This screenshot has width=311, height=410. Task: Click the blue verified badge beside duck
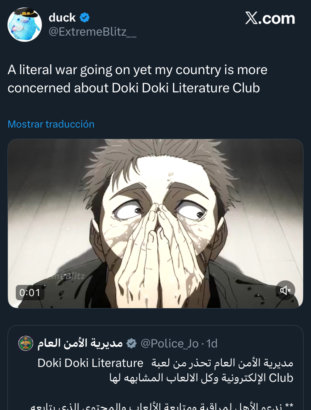[85, 18]
